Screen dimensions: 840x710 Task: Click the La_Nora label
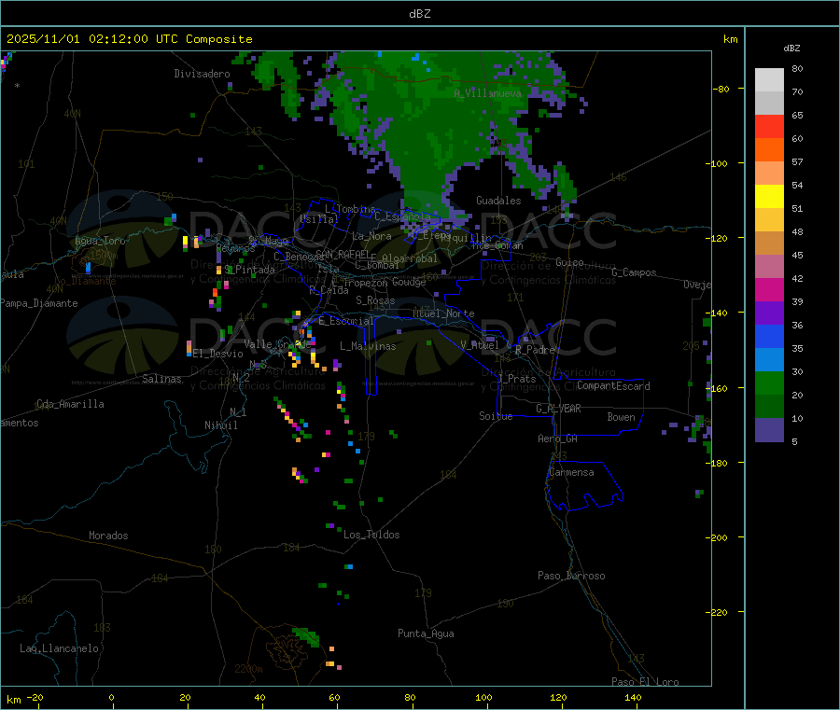coord(371,236)
